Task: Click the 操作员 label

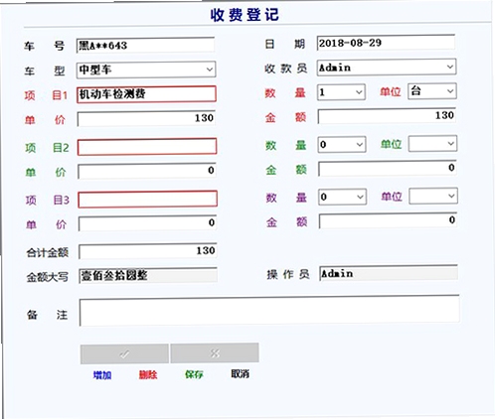Action: [288, 274]
